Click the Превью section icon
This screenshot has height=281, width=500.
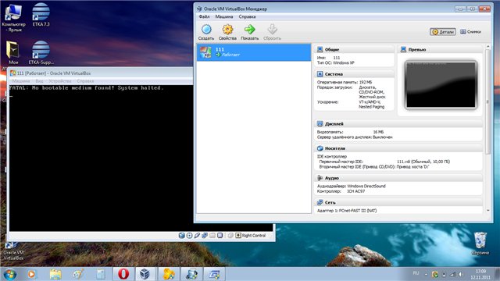pyautogui.click(x=403, y=49)
